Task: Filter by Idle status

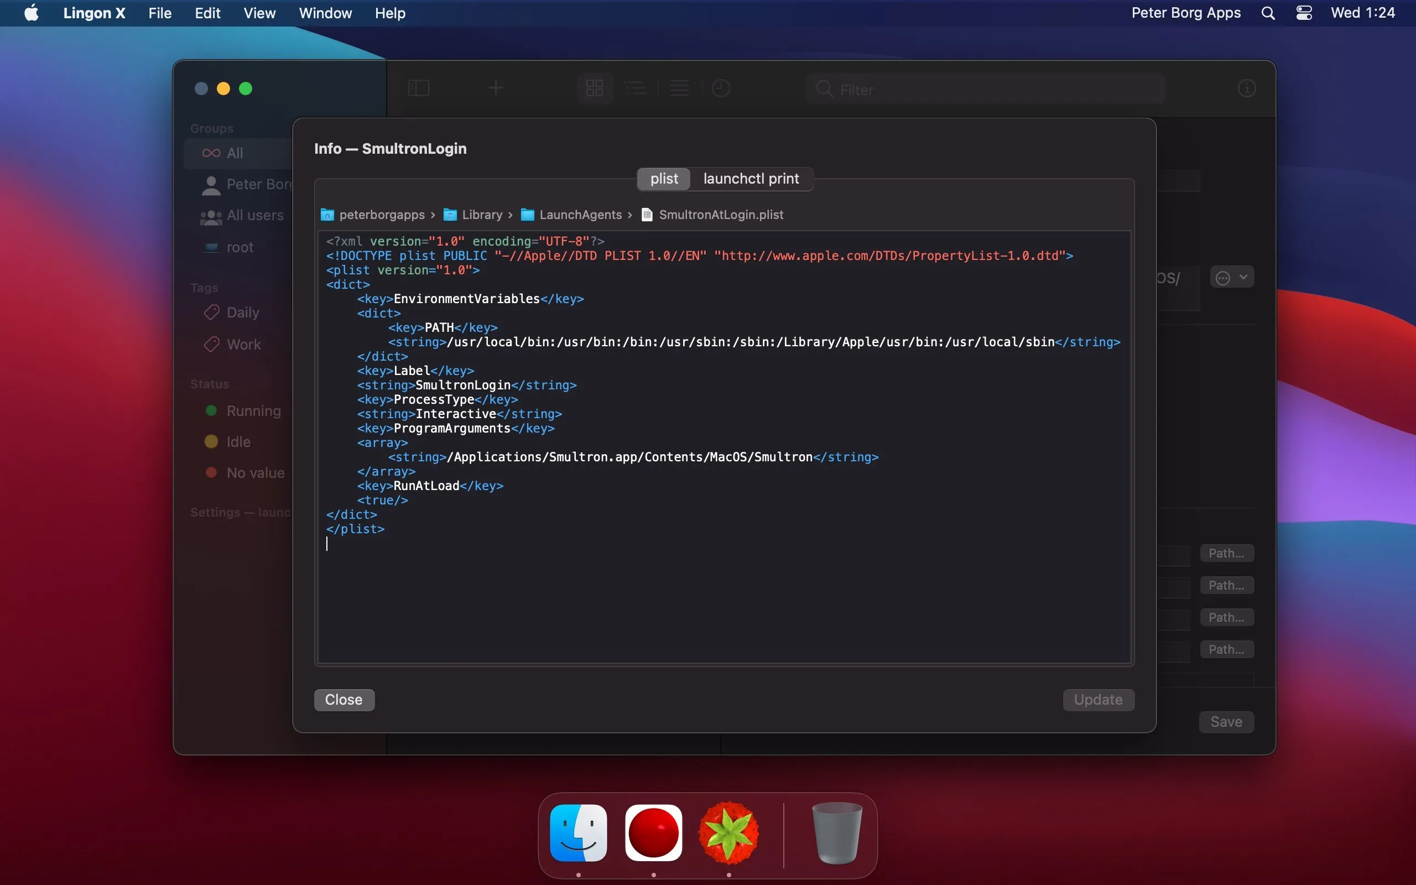Action: (228, 442)
